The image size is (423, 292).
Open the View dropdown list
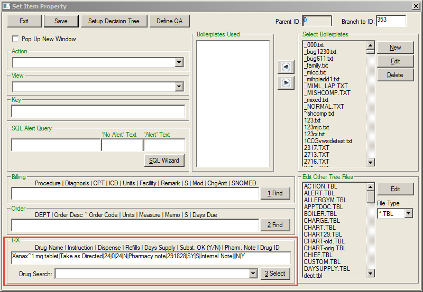[179, 87]
